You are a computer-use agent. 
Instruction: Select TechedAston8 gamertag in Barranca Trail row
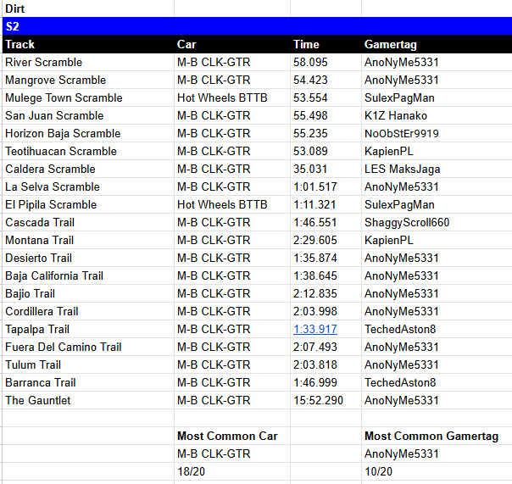click(x=437, y=382)
